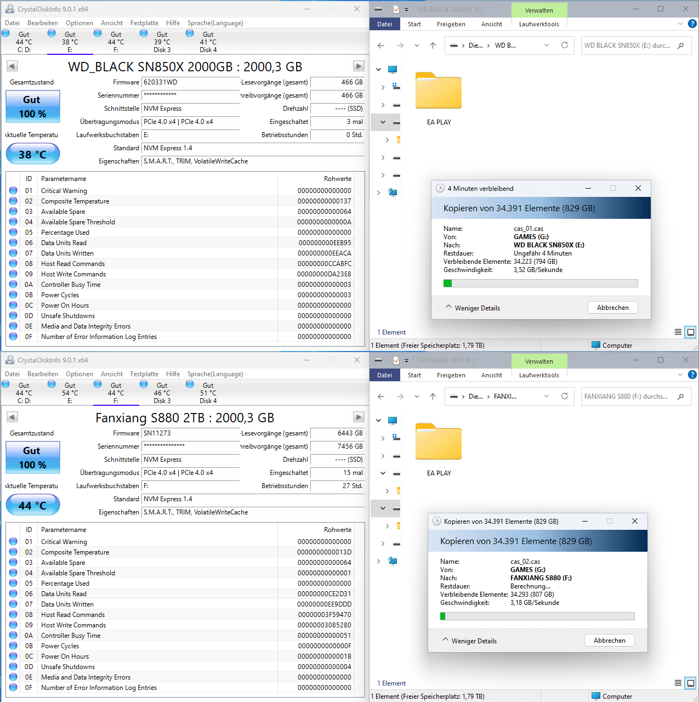Open the Festplatte menu in the Fanxiang CrystalDiskInfo window
The height and width of the screenshot is (702, 699).
(144, 374)
